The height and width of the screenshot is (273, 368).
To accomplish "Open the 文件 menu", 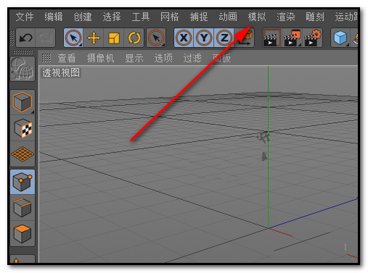I will [x=25, y=17].
